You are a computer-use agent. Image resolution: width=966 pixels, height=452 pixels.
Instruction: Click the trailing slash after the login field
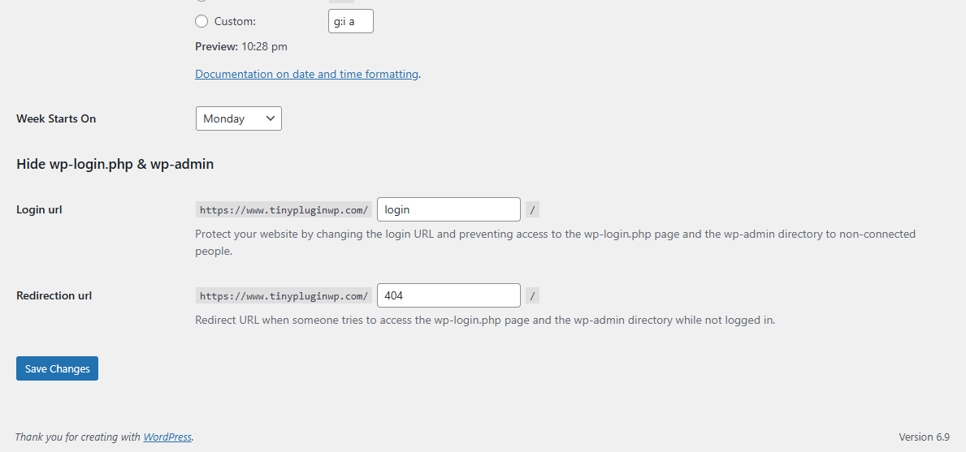pos(533,210)
